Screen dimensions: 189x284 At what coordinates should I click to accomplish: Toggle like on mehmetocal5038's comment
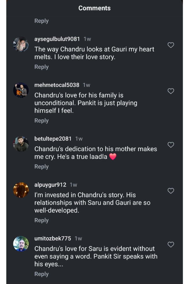pyautogui.click(x=171, y=91)
